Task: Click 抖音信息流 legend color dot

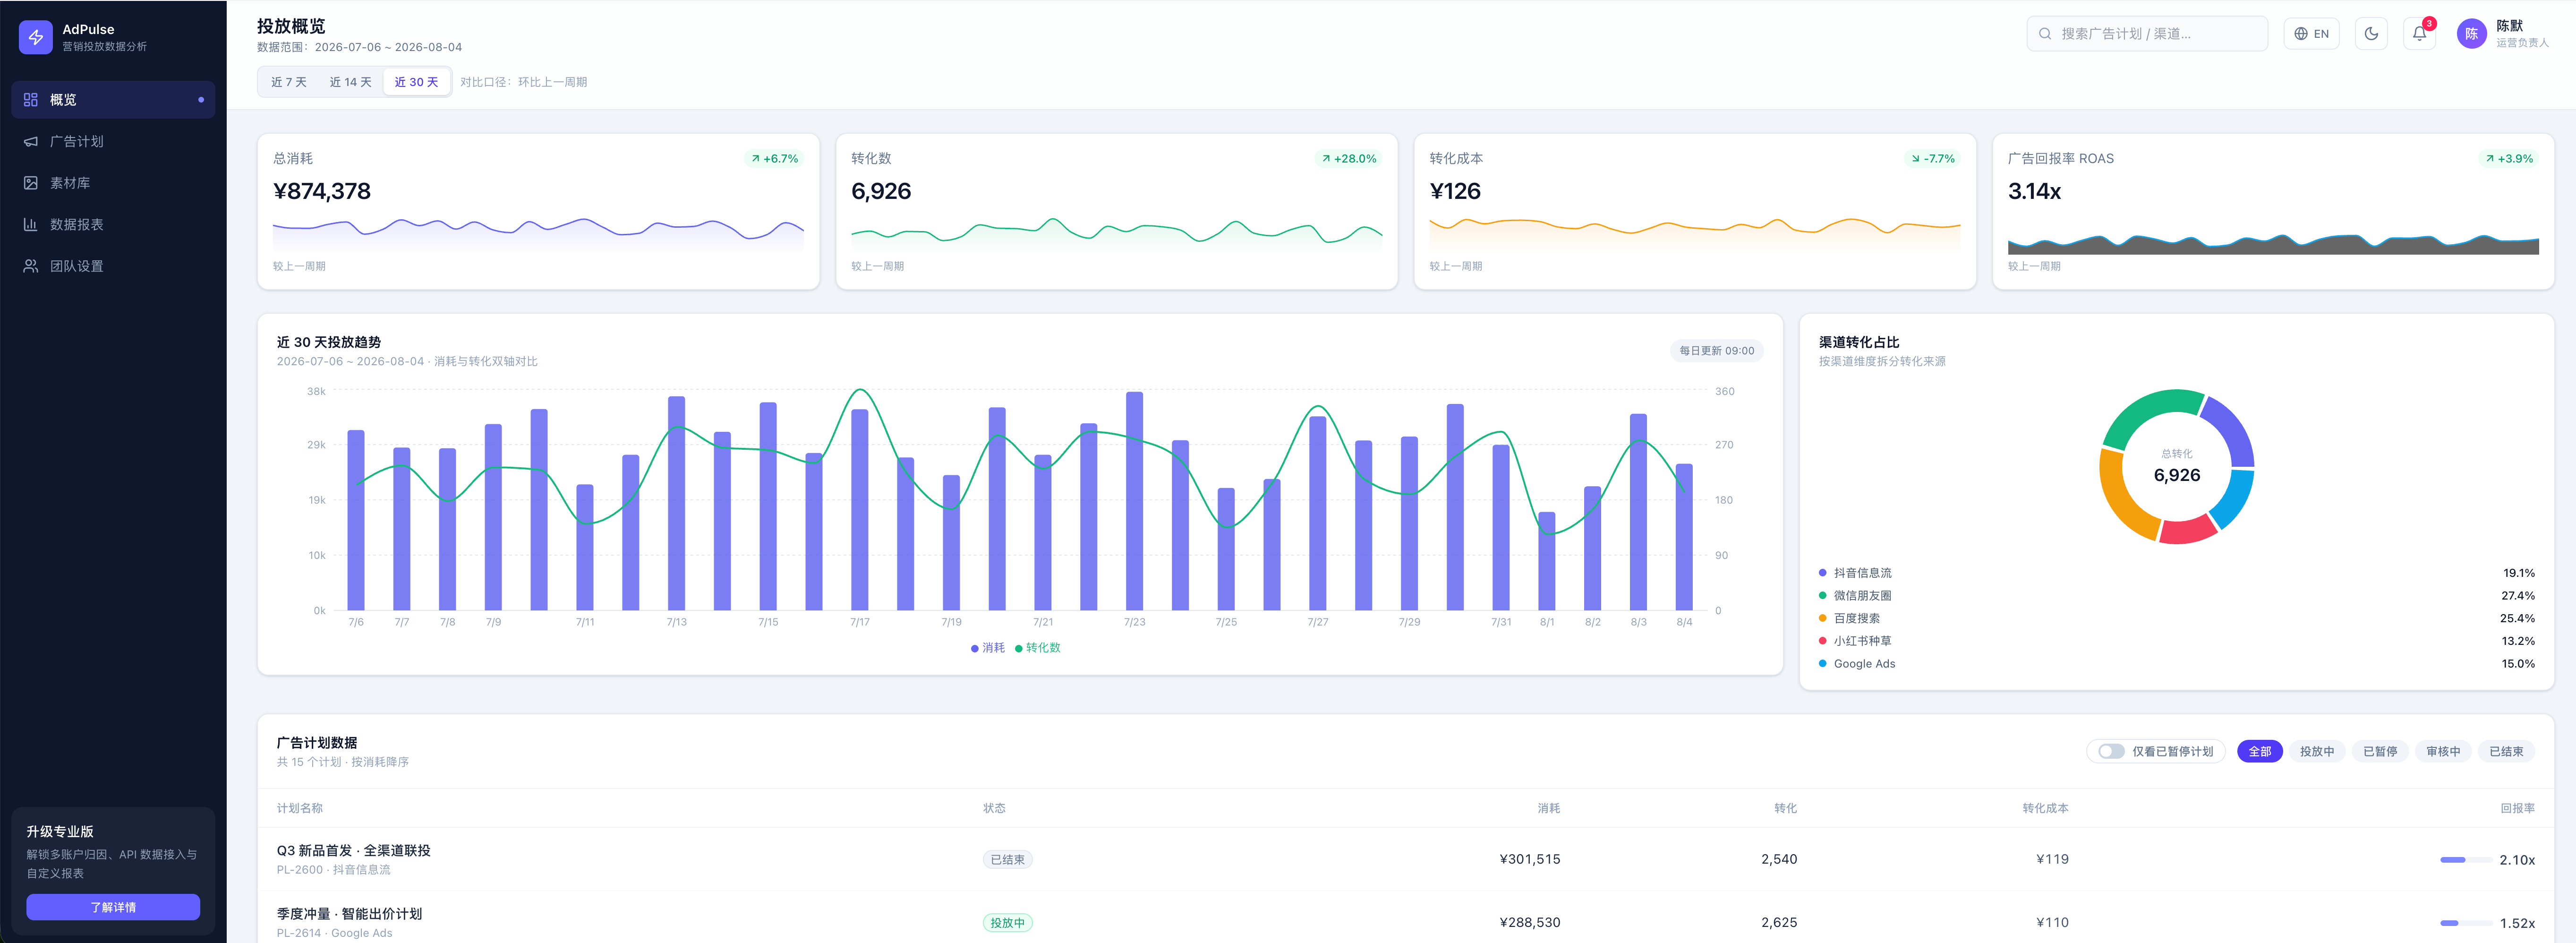Action: [x=1822, y=573]
